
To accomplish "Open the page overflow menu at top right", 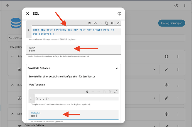I will 185,5.
